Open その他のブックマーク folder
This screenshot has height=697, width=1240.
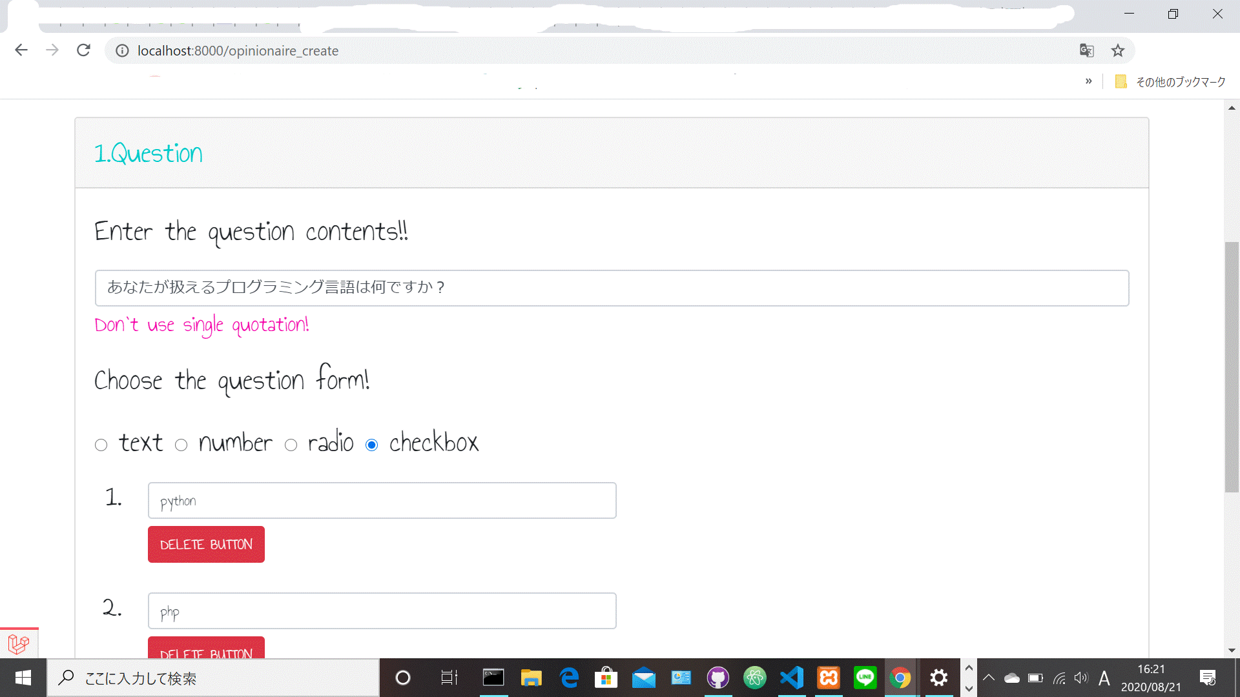1170,82
